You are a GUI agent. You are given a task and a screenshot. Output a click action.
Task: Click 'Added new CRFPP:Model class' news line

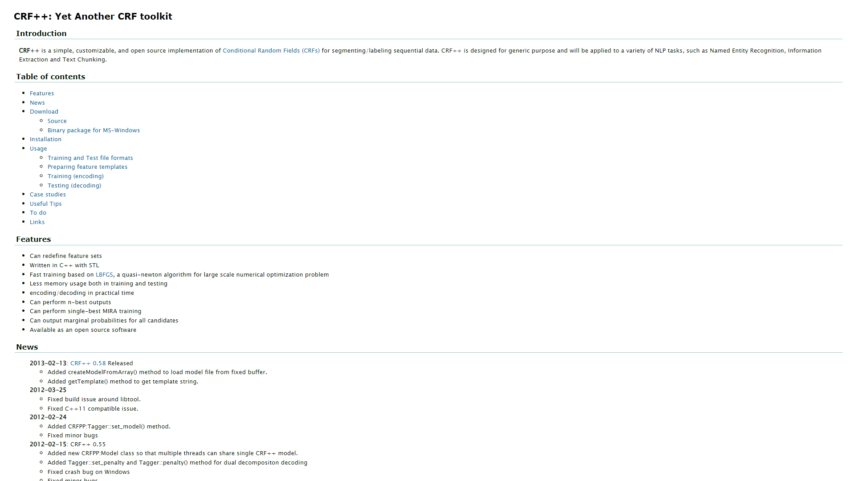173,453
